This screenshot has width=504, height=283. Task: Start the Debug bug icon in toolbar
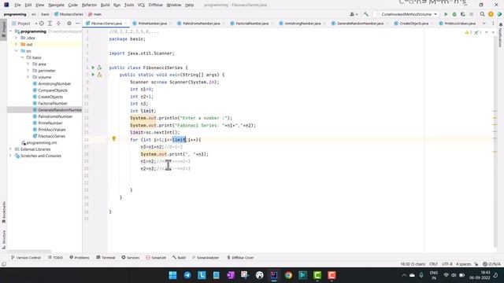click(454, 14)
